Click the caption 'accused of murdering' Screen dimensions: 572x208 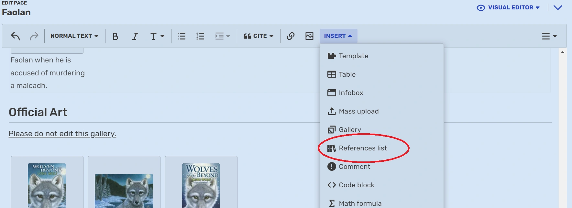[x=48, y=73]
